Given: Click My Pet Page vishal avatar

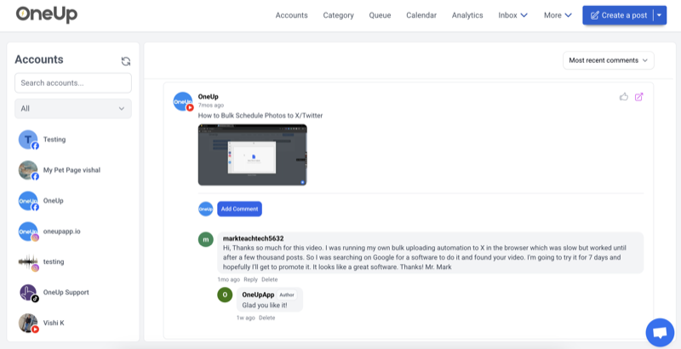Looking at the screenshot, I should pyautogui.click(x=28, y=170).
